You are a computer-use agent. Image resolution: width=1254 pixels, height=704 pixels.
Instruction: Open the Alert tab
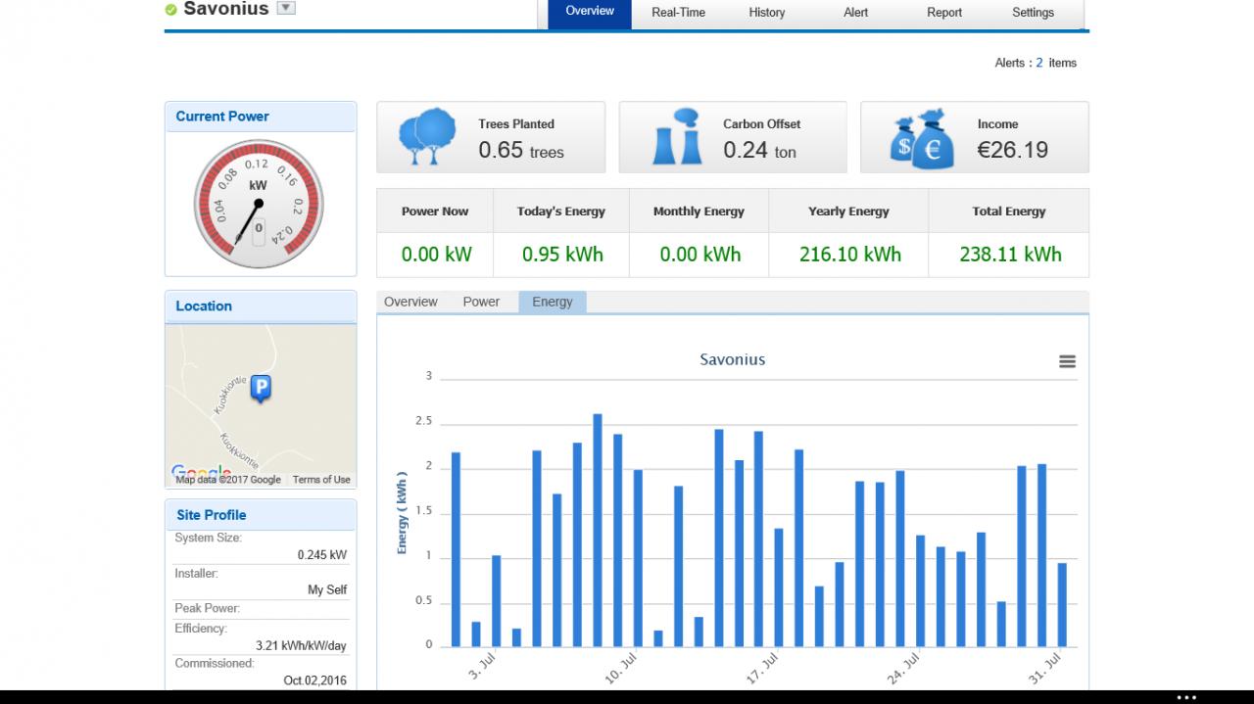(855, 13)
